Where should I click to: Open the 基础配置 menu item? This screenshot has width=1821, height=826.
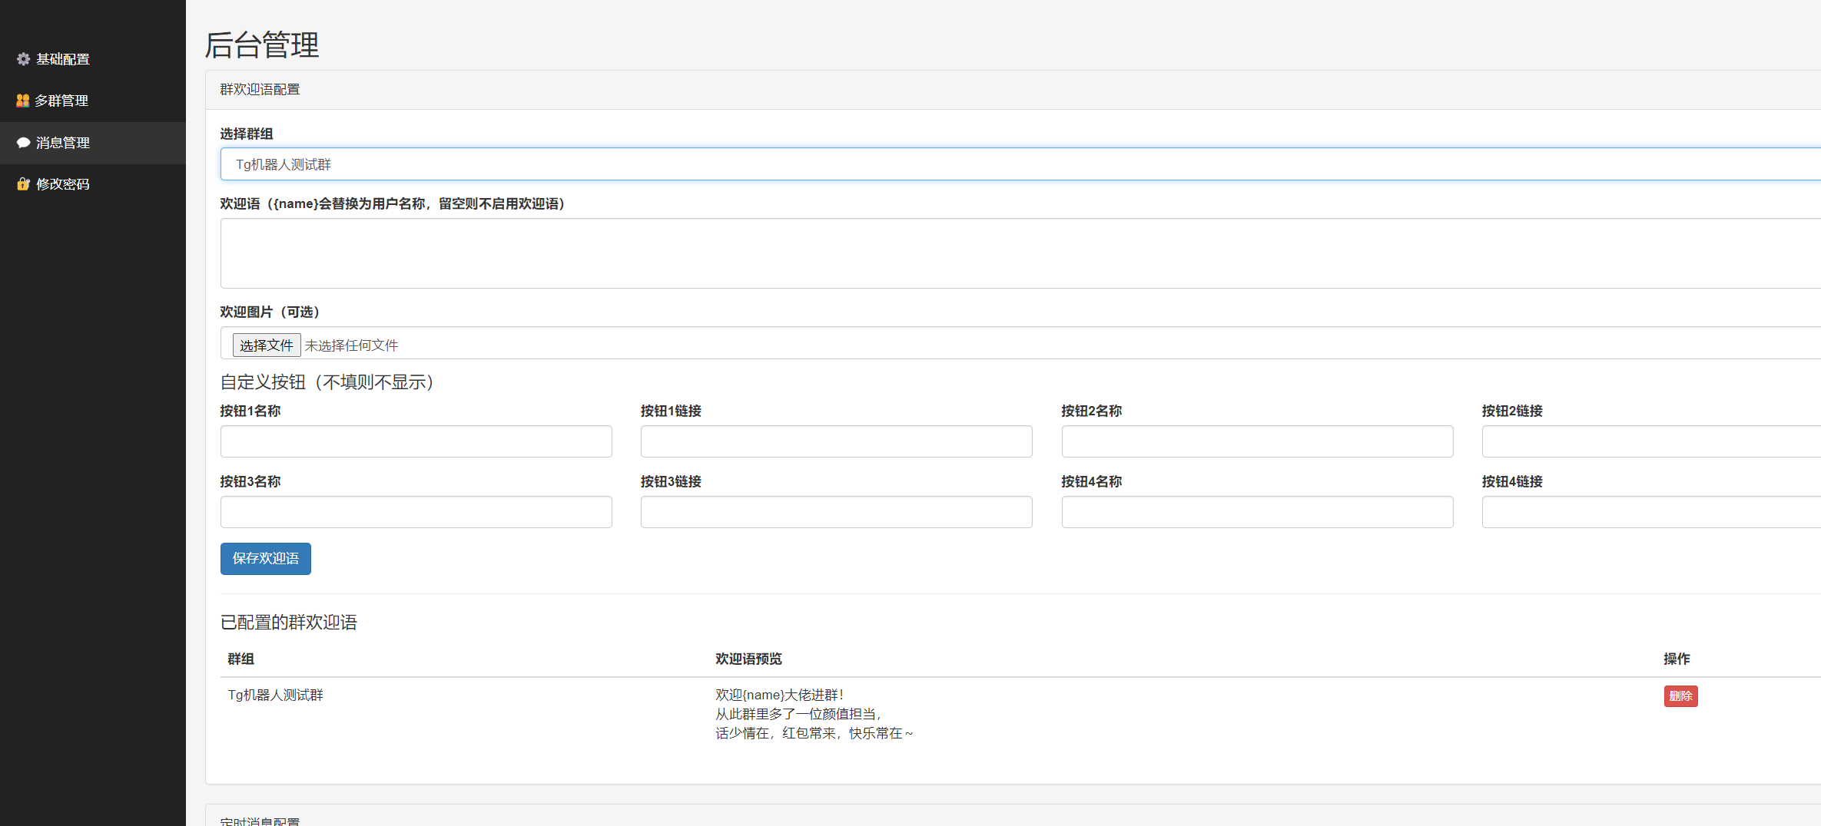click(63, 59)
